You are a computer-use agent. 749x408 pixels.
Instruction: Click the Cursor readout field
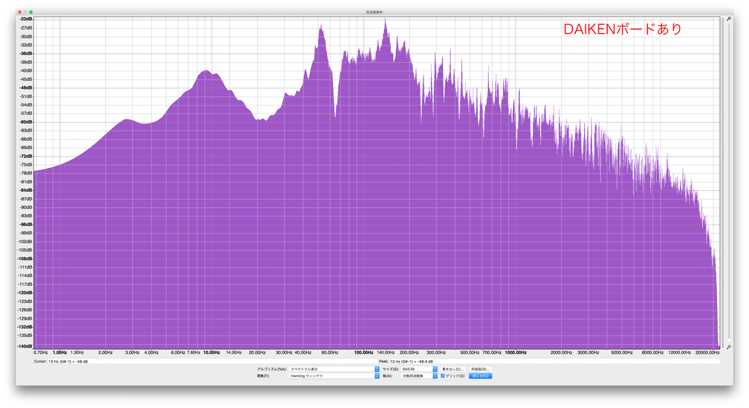click(x=212, y=361)
